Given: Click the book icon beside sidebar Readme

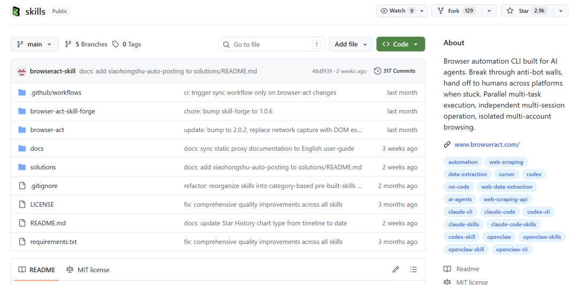Looking at the screenshot, I should pyautogui.click(x=447, y=269).
